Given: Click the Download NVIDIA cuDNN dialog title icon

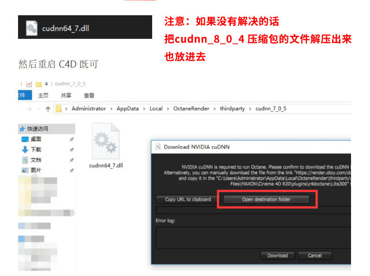Looking at the screenshot, I should coord(158,147).
